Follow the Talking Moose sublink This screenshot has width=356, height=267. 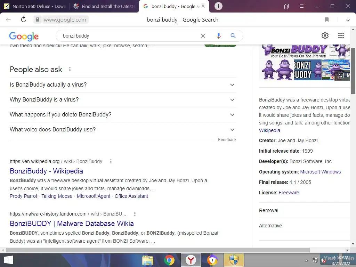(x=57, y=196)
